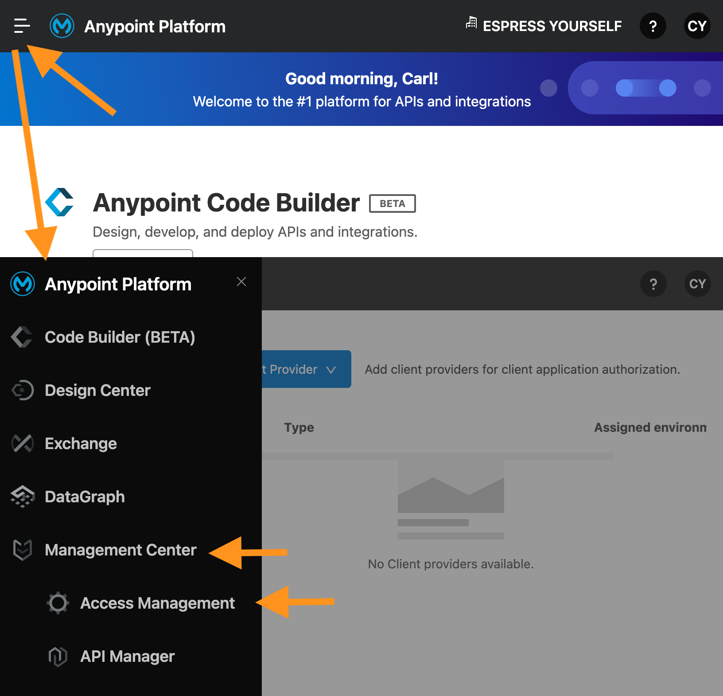Click the empty state chart illustration
The width and height of the screenshot is (723, 696).
tap(451, 500)
